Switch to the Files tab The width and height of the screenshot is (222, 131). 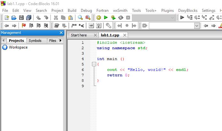52,41
